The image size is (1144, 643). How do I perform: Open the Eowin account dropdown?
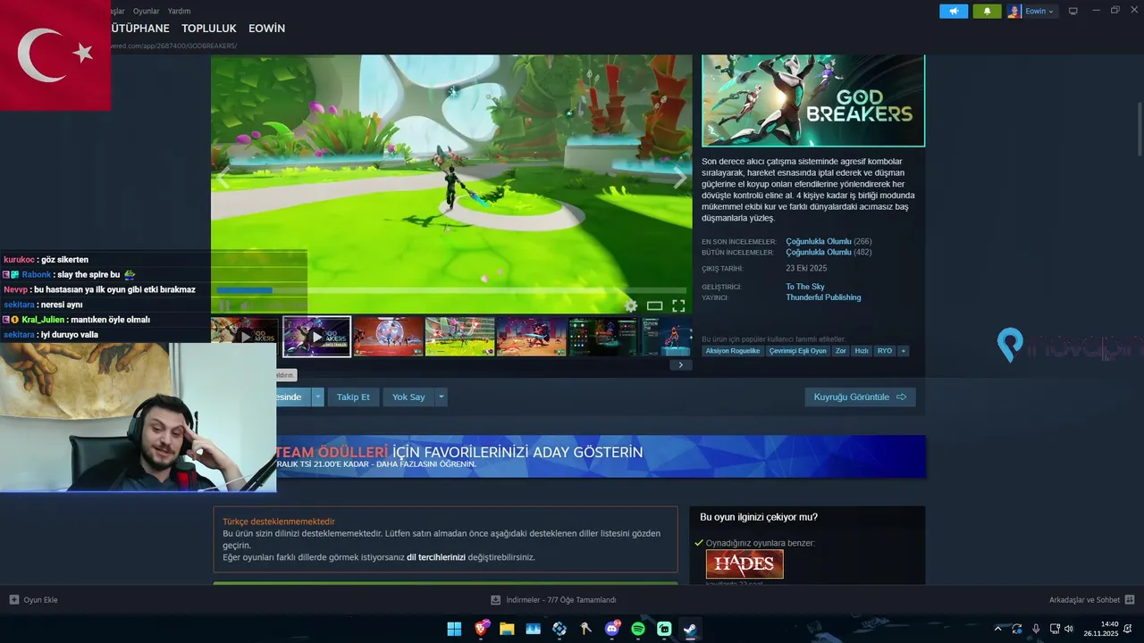[1039, 12]
